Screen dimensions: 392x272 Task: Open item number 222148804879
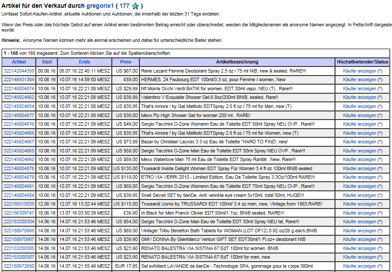19,177
